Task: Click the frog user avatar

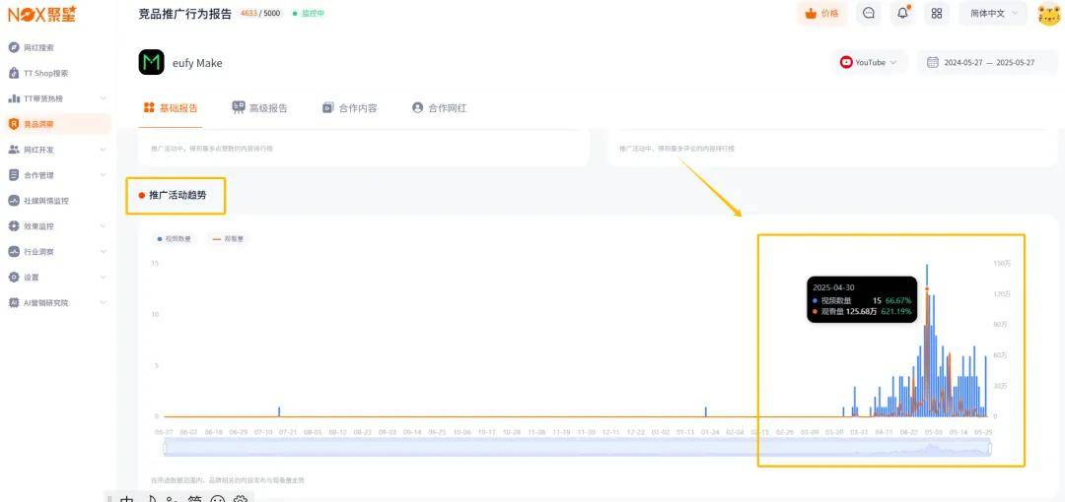Action: 1049,14
